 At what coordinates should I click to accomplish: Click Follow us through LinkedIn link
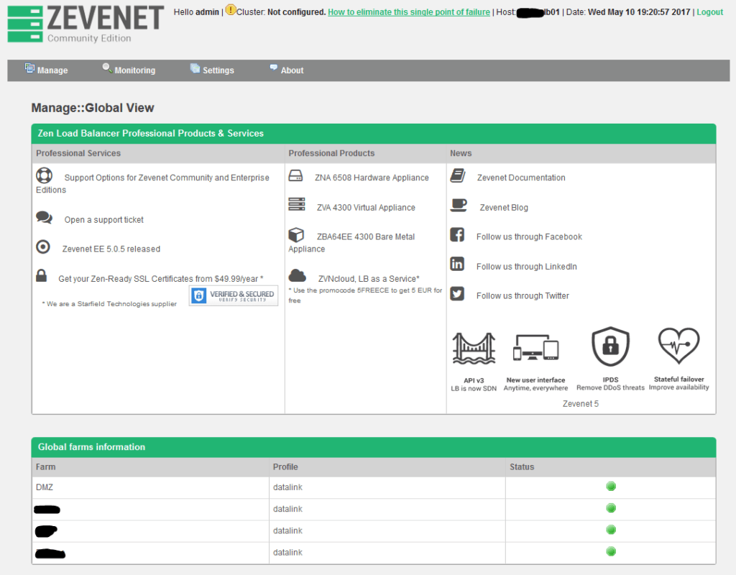point(527,267)
